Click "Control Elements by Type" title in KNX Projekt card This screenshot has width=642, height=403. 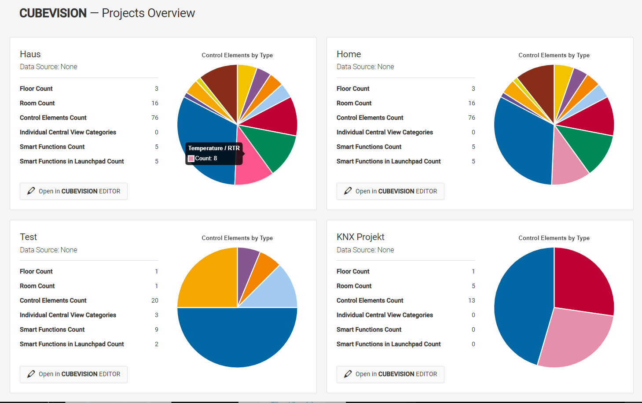[x=554, y=238]
